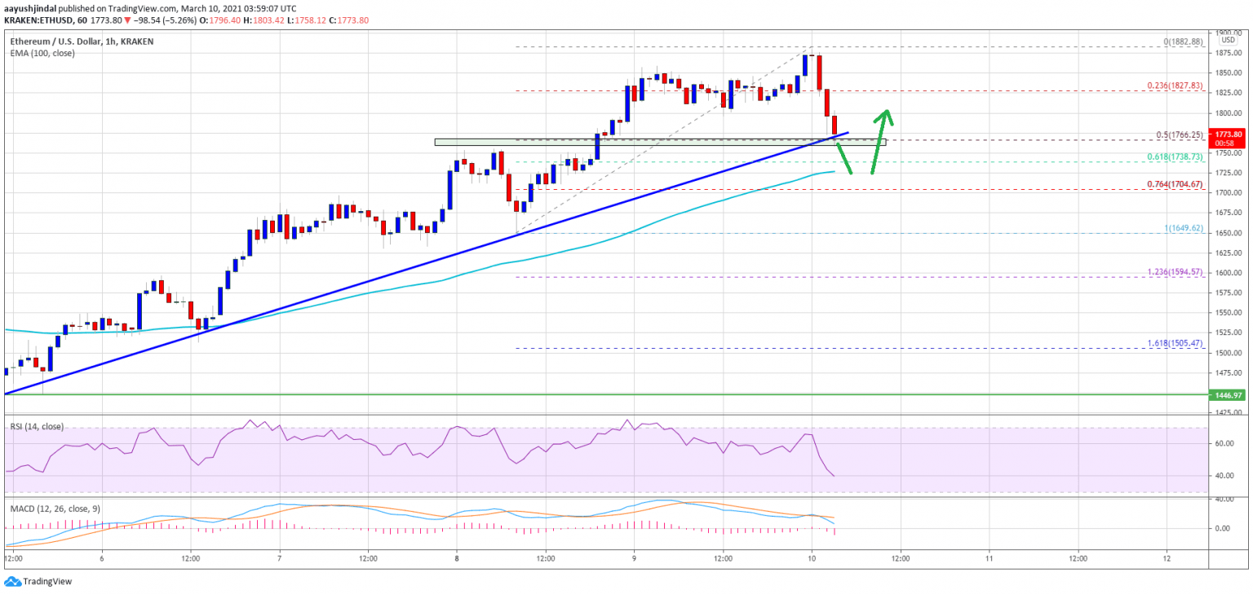Click the 1550.00 price axis label

coord(1229,313)
